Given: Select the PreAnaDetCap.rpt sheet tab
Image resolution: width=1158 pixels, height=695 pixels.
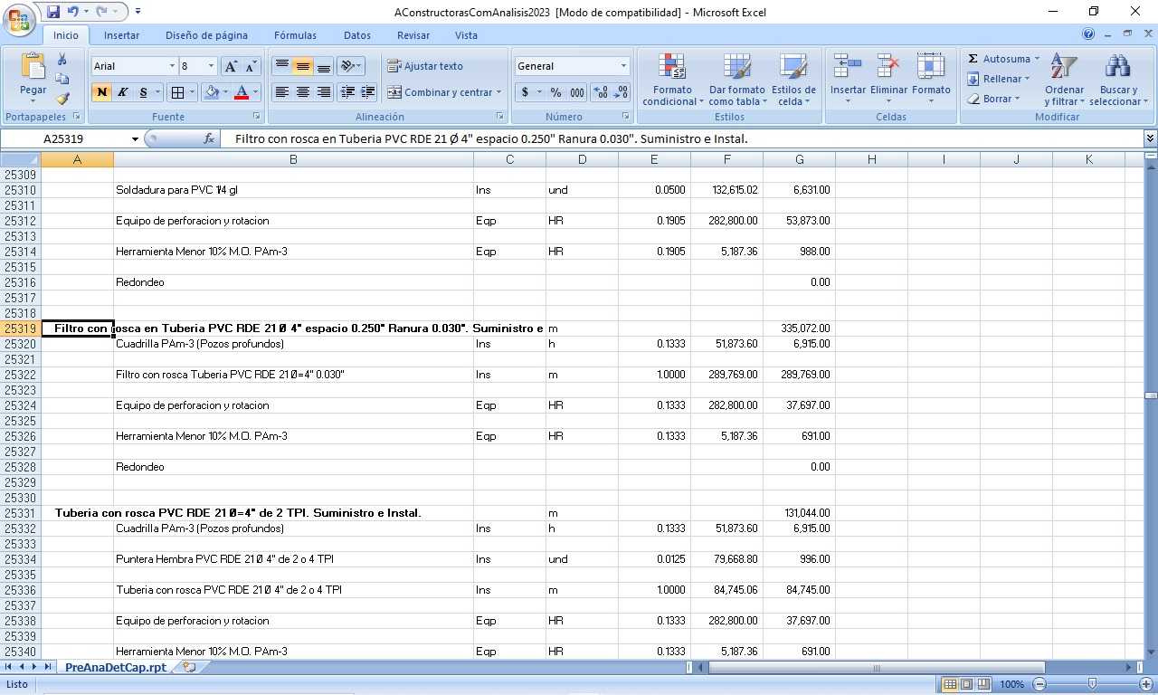Looking at the screenshot, I should coord(116,667).
